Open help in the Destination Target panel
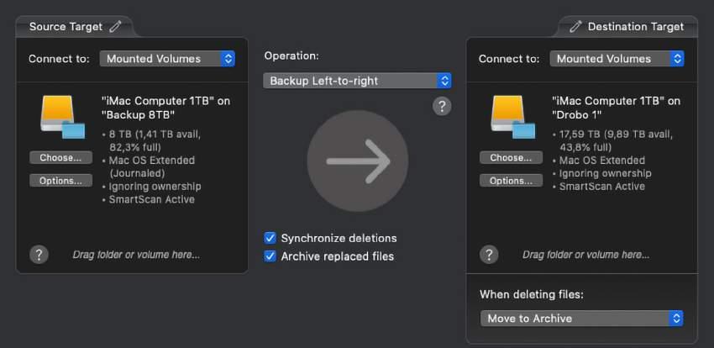This screenshot has height=348, width=714. [x=489, y=255]
